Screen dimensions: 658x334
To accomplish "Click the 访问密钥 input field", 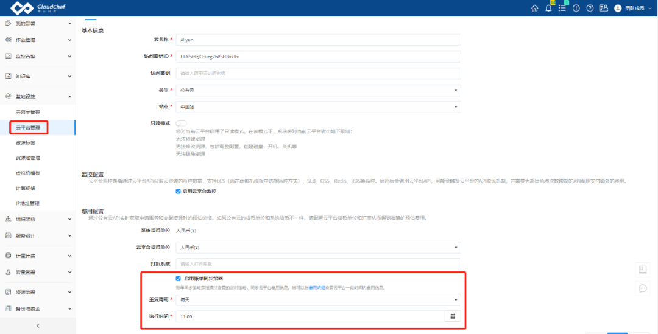I will [x=318, y=74].
